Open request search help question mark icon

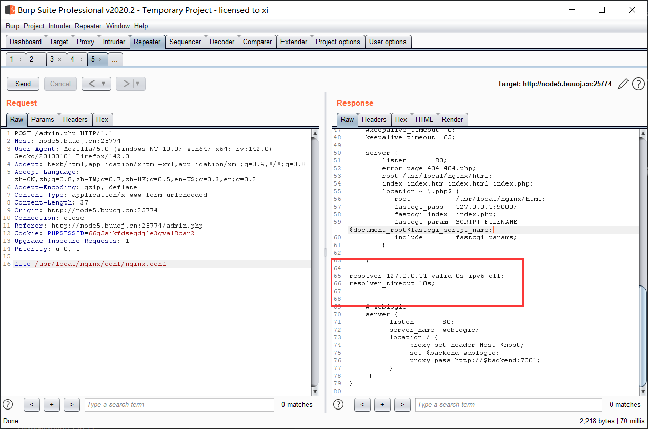coord(8,404)
